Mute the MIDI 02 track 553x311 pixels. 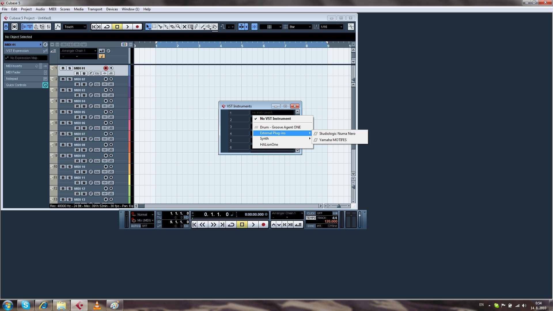63,79
